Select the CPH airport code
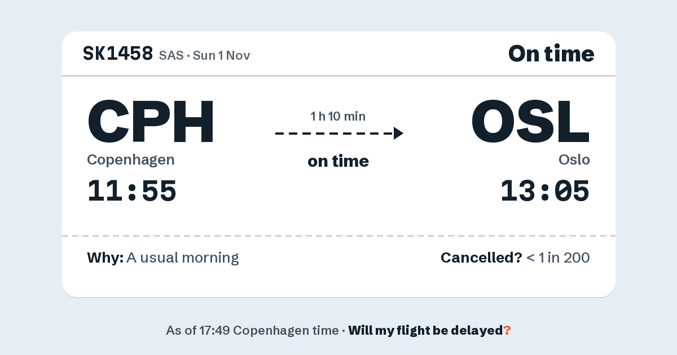Screen dimensions: 677x355 tap(151, 121)
